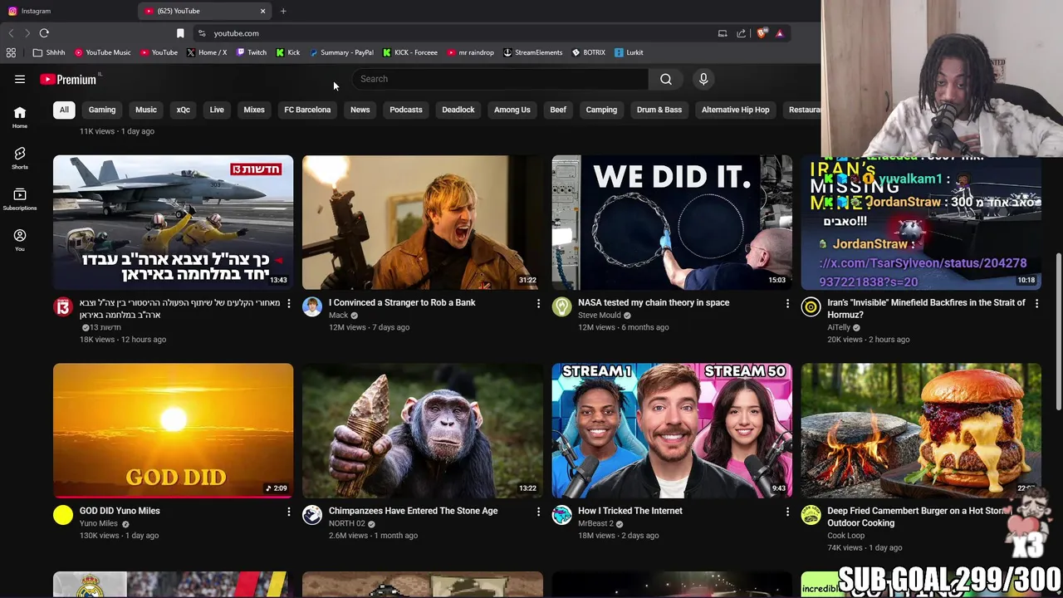Open the YouTube hamburger guide menu
1063x598 pixels.
click(x=20, y=79)
